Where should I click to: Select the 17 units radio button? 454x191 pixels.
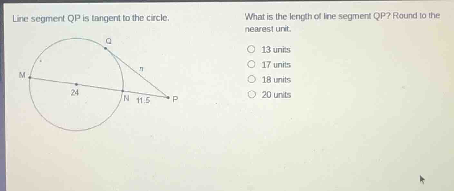[x=251, y=64]
